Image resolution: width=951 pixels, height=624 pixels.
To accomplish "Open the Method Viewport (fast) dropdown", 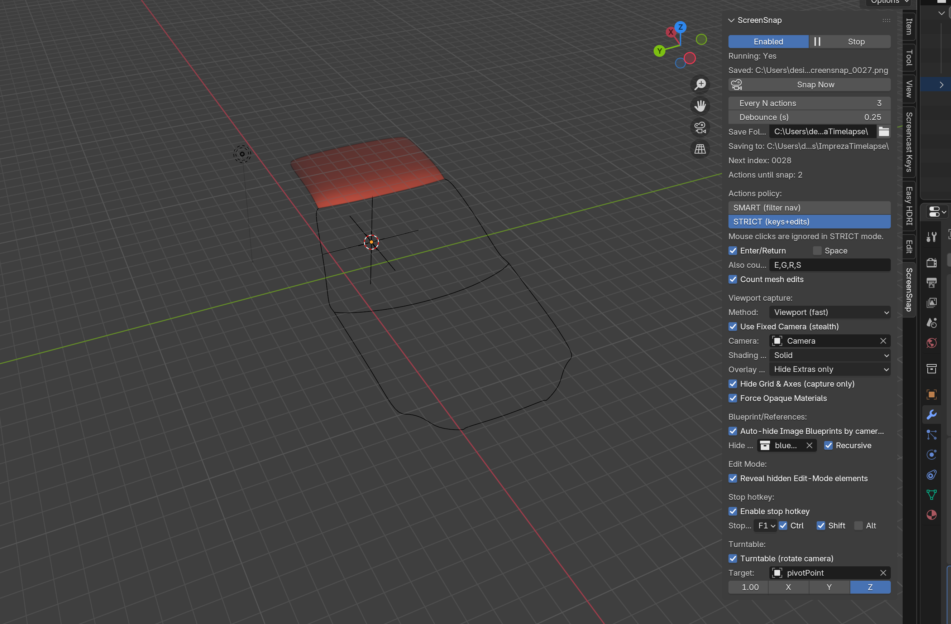I will tap(830, 312).
